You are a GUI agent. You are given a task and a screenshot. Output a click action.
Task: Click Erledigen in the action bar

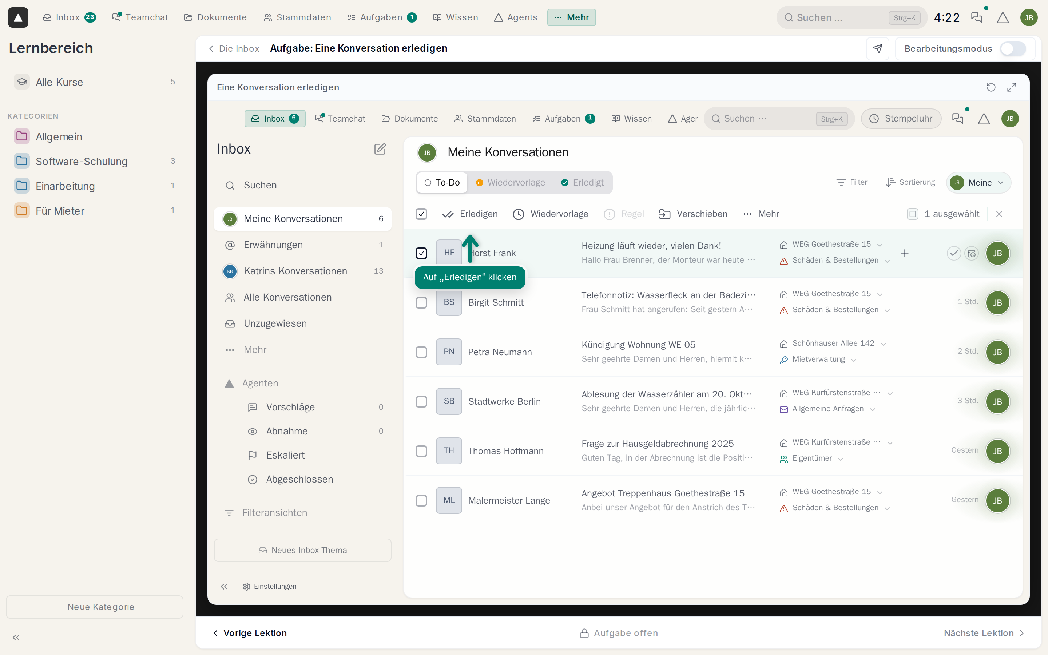click(470, 214)
